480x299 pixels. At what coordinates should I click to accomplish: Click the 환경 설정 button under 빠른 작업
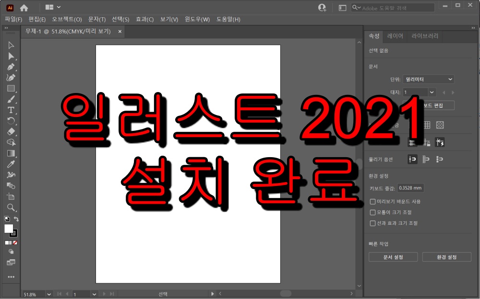click(446, 257)
